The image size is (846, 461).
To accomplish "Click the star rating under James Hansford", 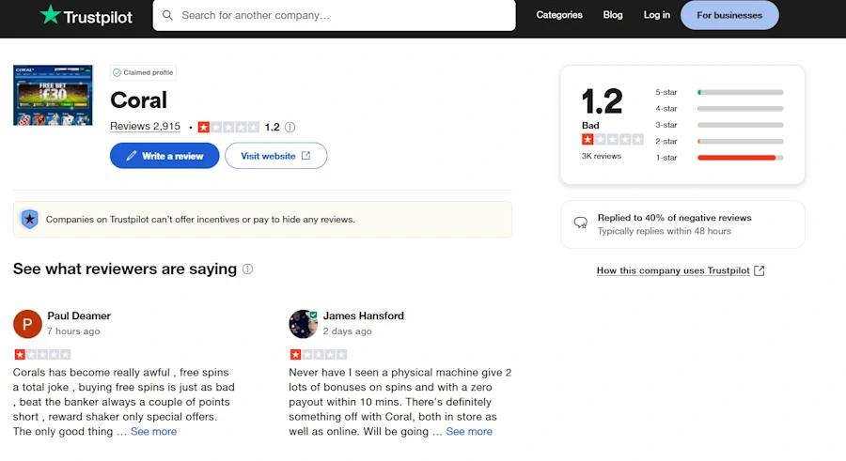I will click(x=319, y=354).
